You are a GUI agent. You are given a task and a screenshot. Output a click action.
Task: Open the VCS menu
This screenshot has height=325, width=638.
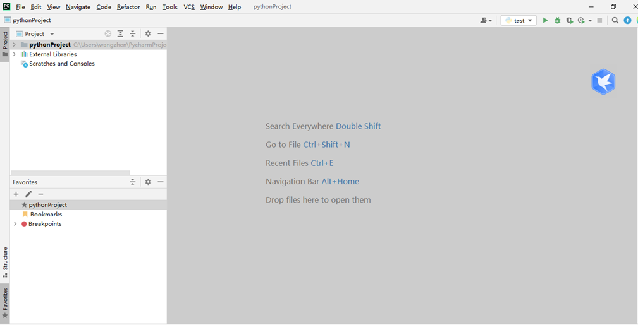click(189, 7)
